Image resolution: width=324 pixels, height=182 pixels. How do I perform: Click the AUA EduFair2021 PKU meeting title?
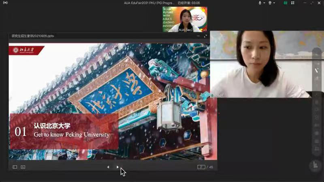(149, 3)
